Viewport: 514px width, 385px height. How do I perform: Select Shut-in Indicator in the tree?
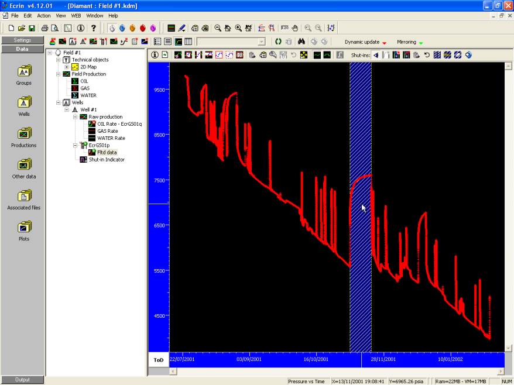click(x=106, y=159)
